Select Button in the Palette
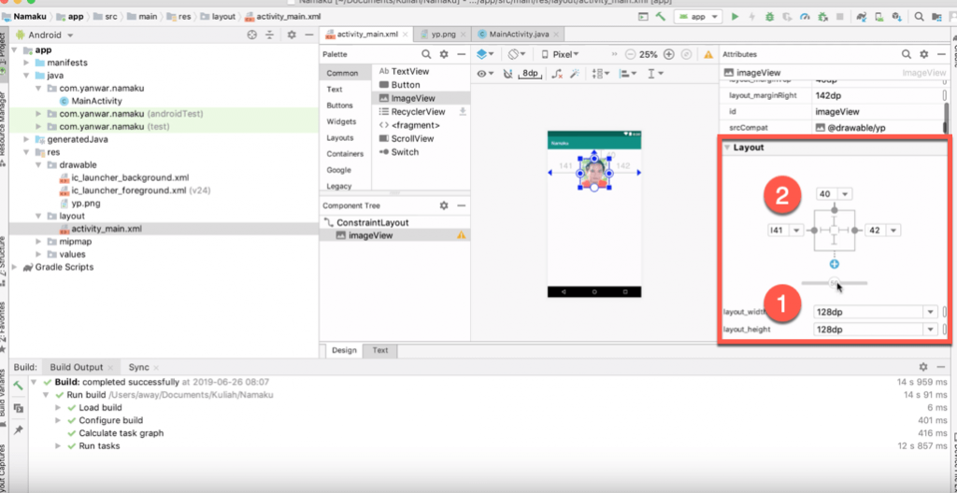957x493 pixels. [x=405, y=85]
